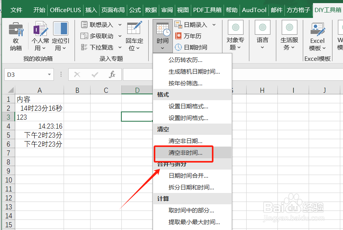The height and width of the screenshot is (230, 343).
Task: Select the 联想录入 list icon
Action: pyautogui.click(x=84, y=25)
